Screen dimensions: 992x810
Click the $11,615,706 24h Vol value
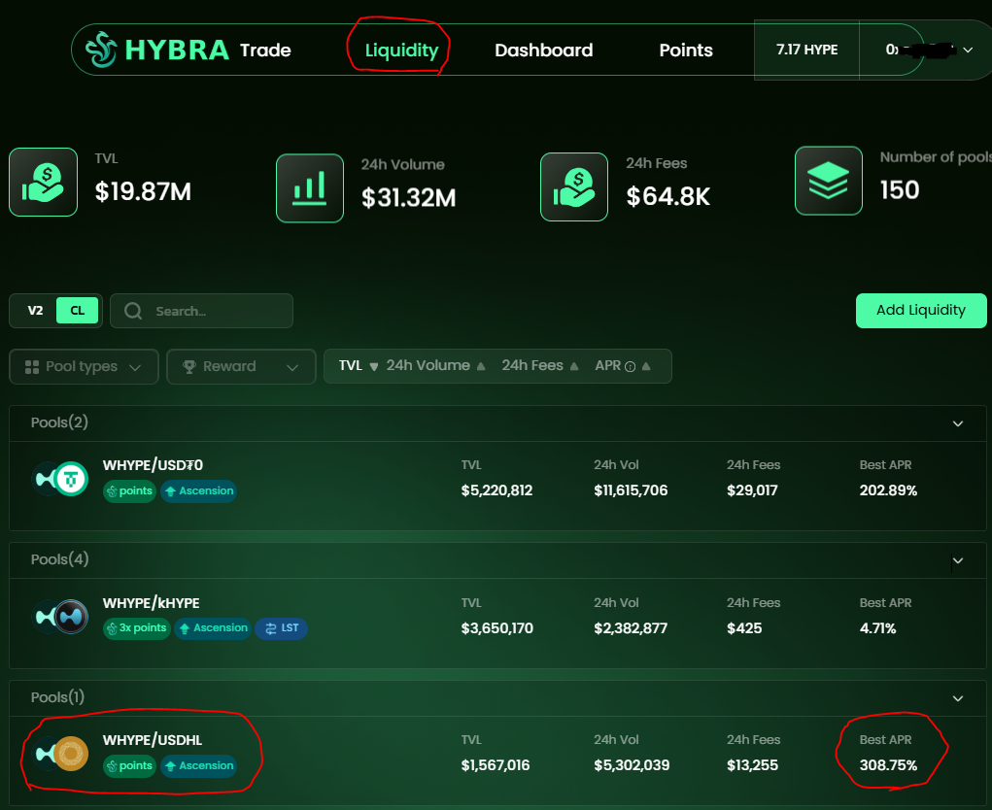(x=631, y=490)
